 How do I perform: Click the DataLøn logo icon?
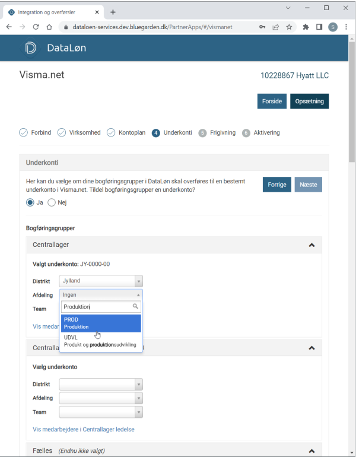click(x=30, y=48)
